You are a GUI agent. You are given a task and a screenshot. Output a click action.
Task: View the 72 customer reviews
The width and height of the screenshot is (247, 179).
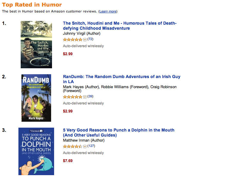90,39
